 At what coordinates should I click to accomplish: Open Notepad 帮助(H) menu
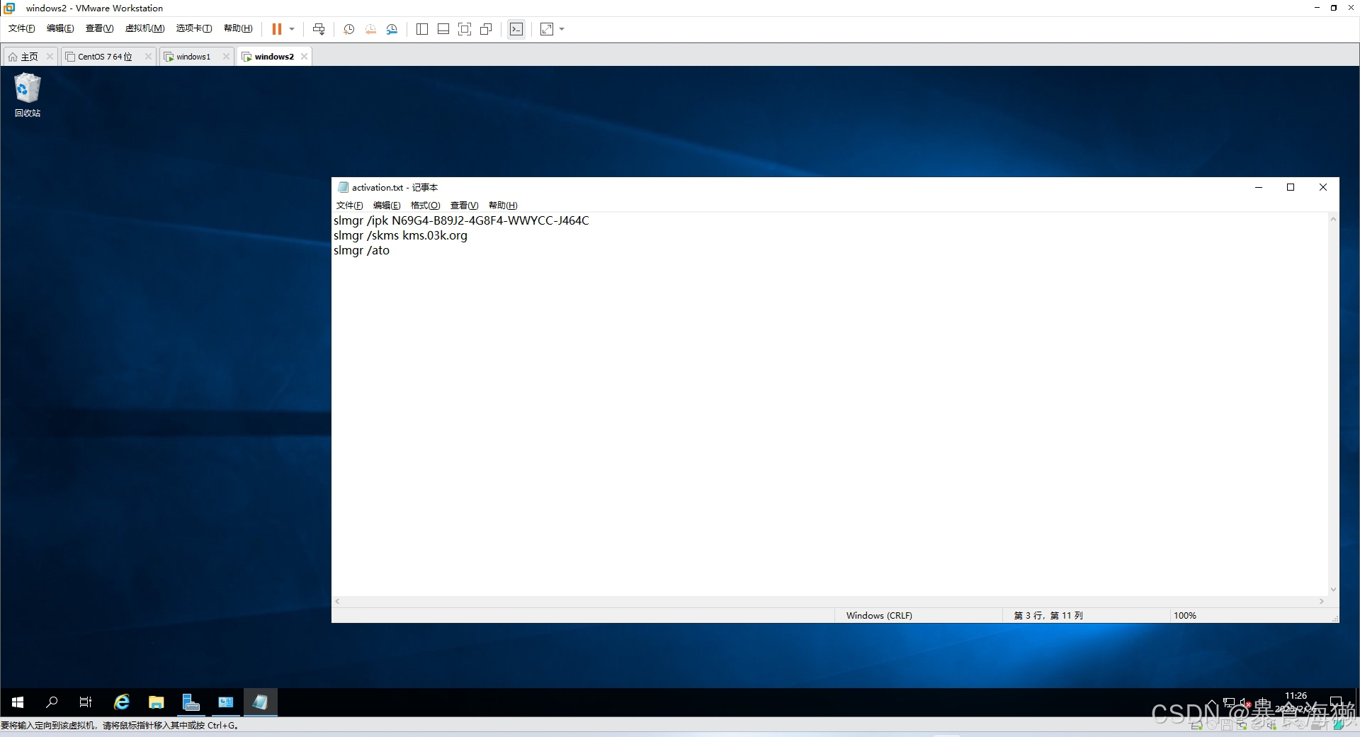point(503,206)
